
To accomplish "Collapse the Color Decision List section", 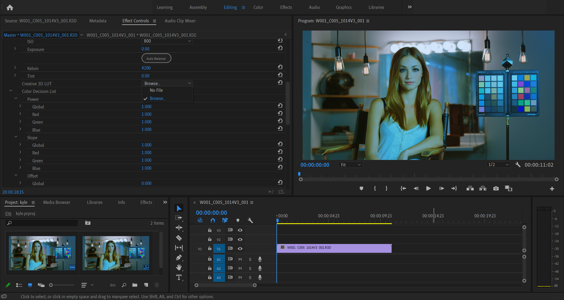I will (x=11, y=91).
